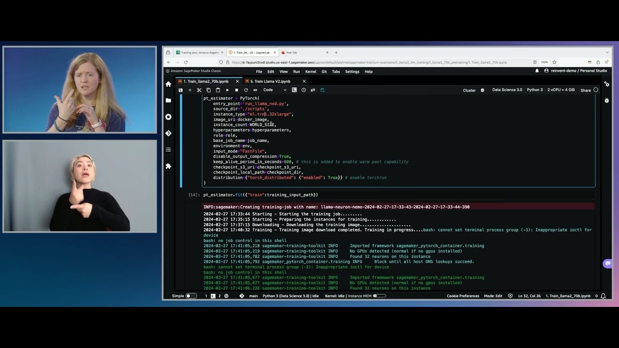Open the Code cell type dropdown
This screenshot has width=619, height=348.
click(274, 90)
